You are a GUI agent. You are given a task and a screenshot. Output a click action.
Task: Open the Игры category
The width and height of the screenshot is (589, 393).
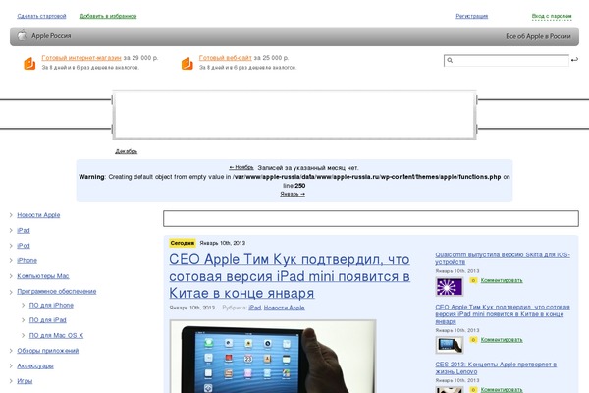click(25, 381)
